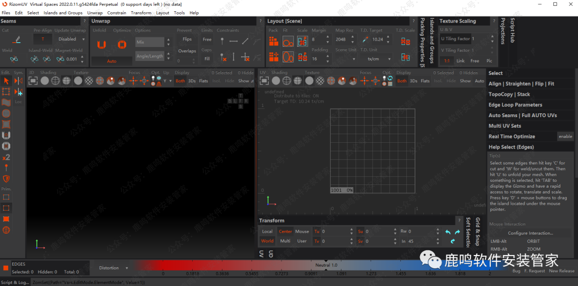Click the Neutral 1.0 distortion color bar
578x286 pixels.
click(326, 265)
